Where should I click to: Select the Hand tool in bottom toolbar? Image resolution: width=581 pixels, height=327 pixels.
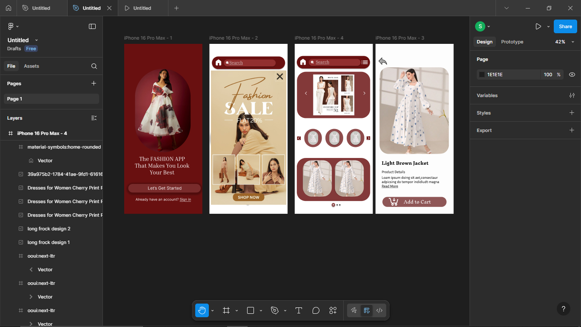click(x=202, y=310)
